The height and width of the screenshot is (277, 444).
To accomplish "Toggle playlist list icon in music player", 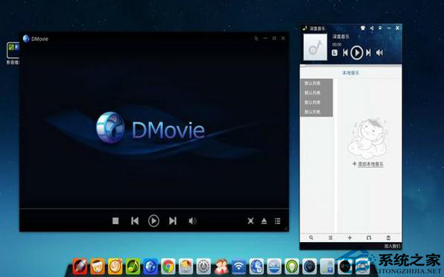I will pyautogui.click(x=331, y=238).
